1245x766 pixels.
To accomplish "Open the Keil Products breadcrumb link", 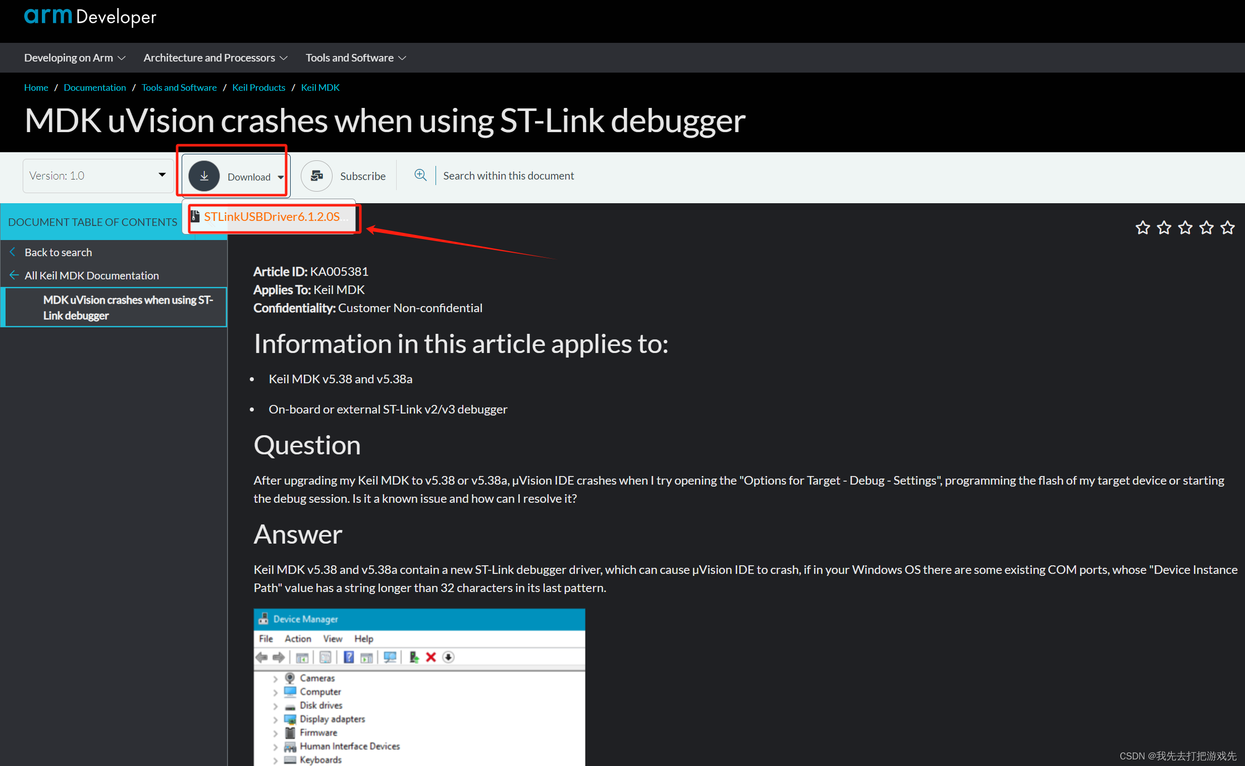I will click(x=258, y=87).
